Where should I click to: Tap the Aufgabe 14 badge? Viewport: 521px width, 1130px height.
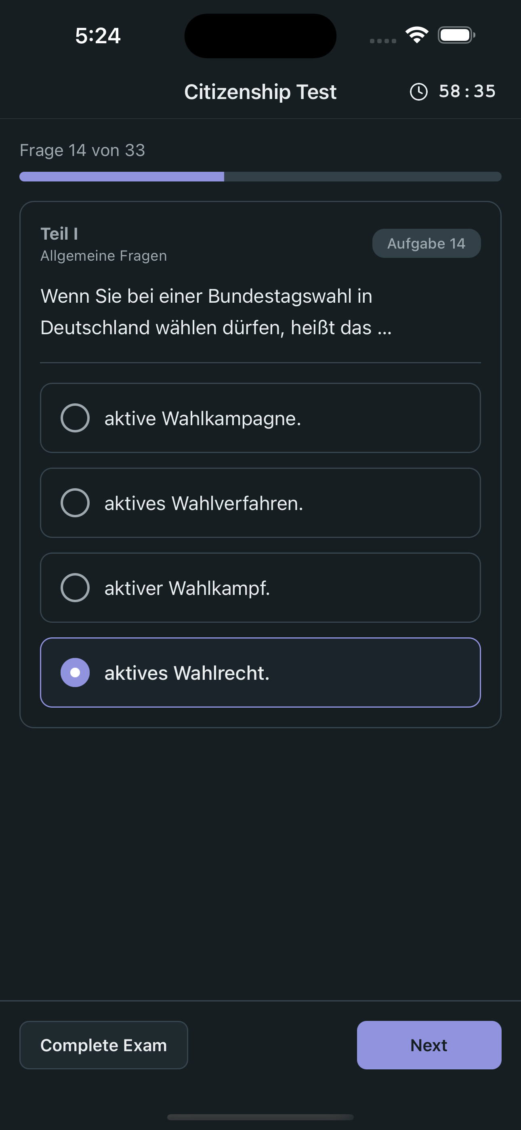426,243
